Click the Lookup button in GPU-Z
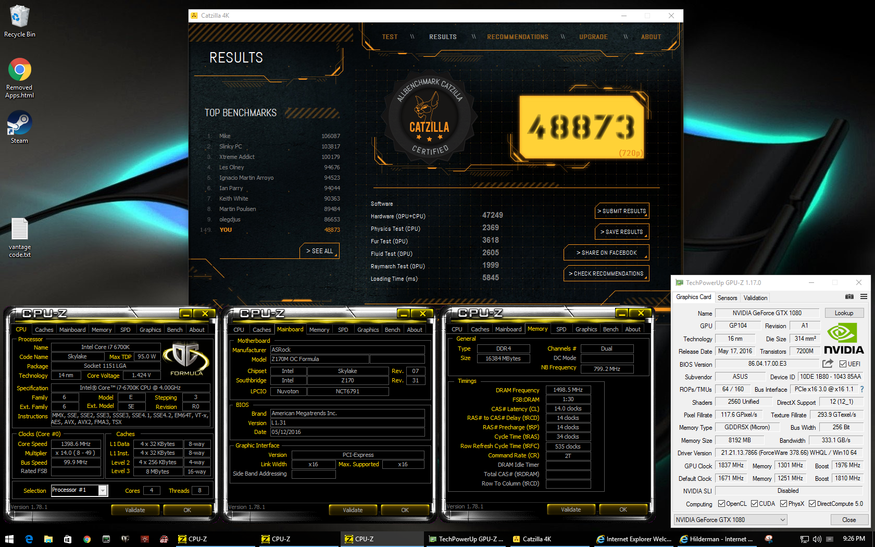Viewport: 875px width, 547px height. pyautogui.click(x=844, y=313)
